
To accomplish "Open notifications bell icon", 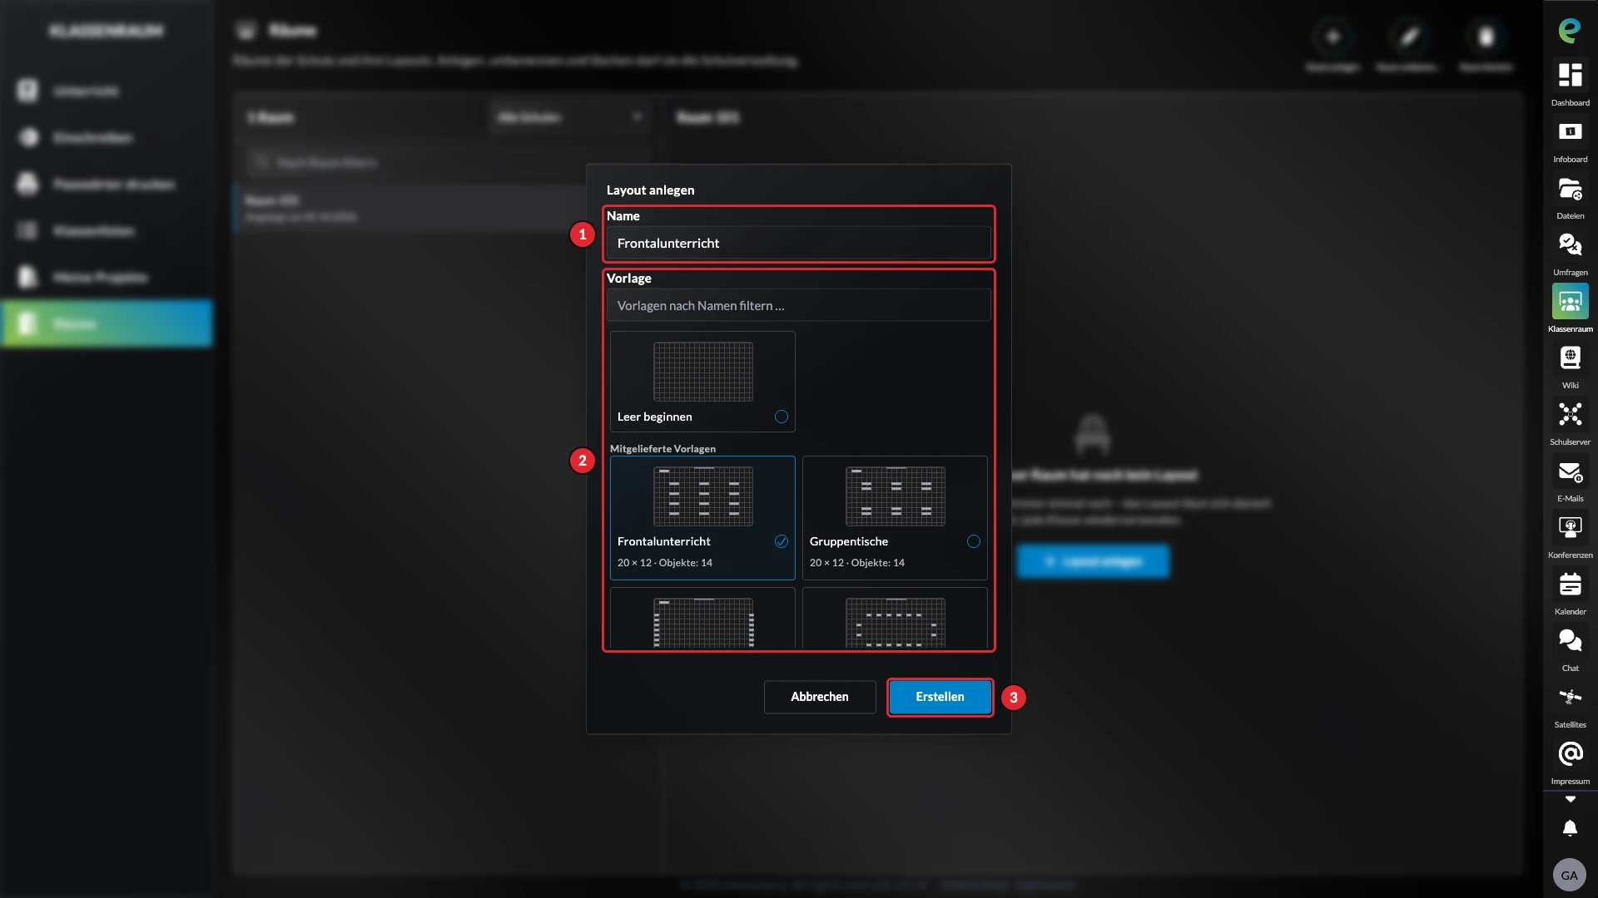I will (1570, 828).
